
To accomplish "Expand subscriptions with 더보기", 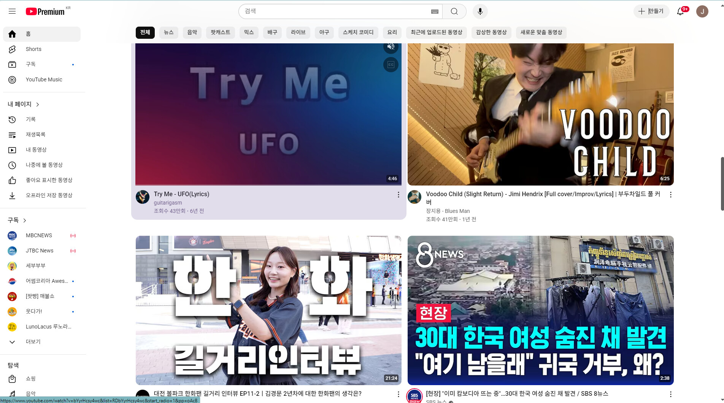I will [33, 342].
